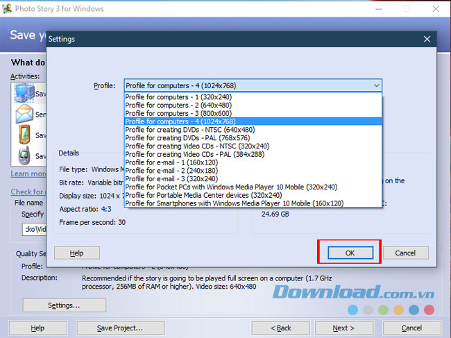451x338 pixels.
Task: Select Profile for creating DVDs - NTSC
Action: [x=189, y=130]
